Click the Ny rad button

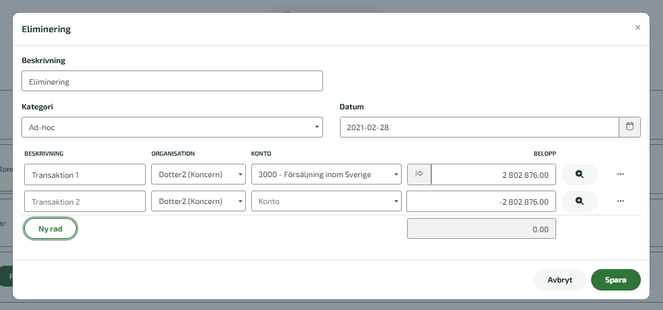click(50, 229)
